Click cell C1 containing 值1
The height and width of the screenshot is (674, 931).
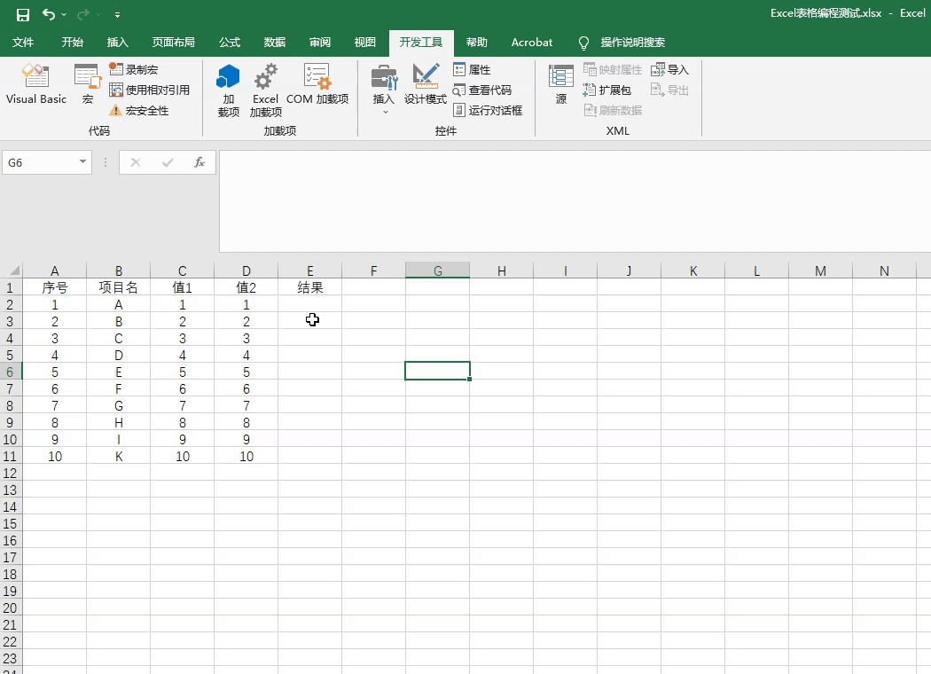point(183,288)
